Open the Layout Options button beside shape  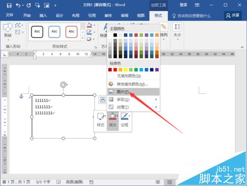tap(103, 100)
